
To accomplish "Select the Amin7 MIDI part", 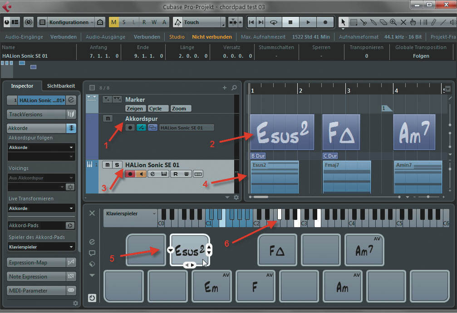I will click(418, 177).
